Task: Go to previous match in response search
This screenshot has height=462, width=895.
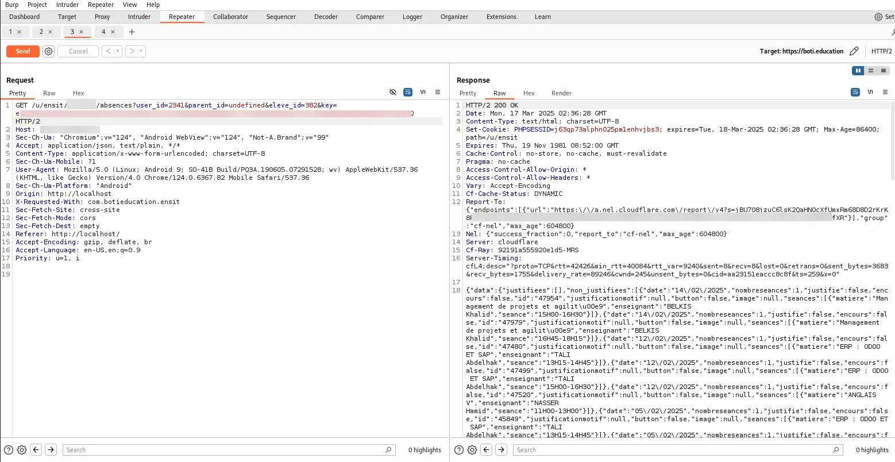Action: tap(487, 450)
